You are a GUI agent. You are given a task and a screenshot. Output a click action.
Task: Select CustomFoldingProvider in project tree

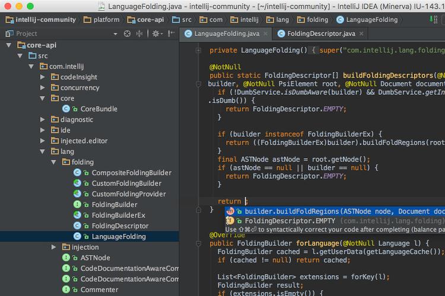tap(129, 194)
